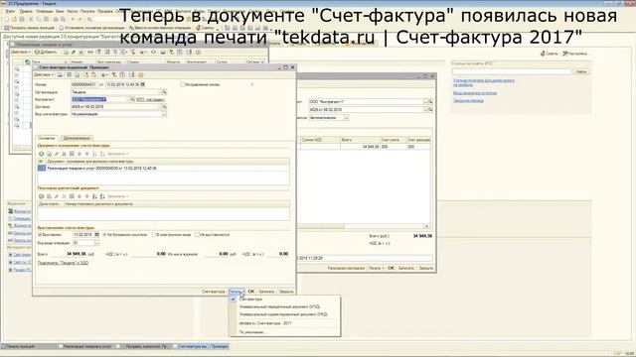Viewport: 636px width, 357px height.
Task: Move row down in Документ-основание toolbar
Action: 86,154
